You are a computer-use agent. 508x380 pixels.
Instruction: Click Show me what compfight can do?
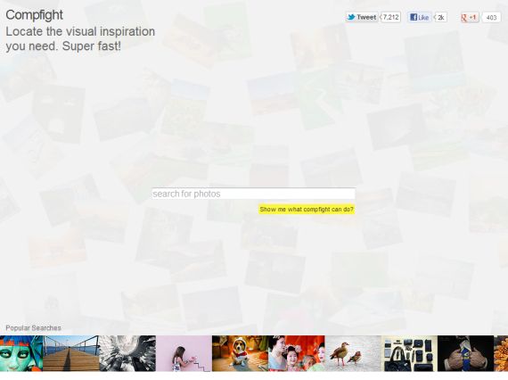pos(307,210)
